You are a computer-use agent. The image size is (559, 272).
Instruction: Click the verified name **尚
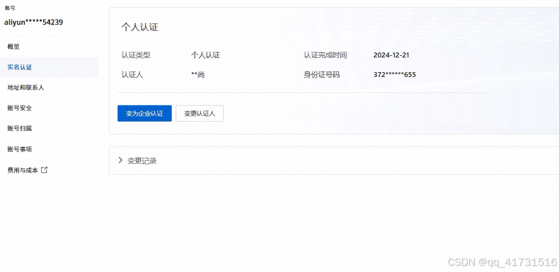(198, 75)
